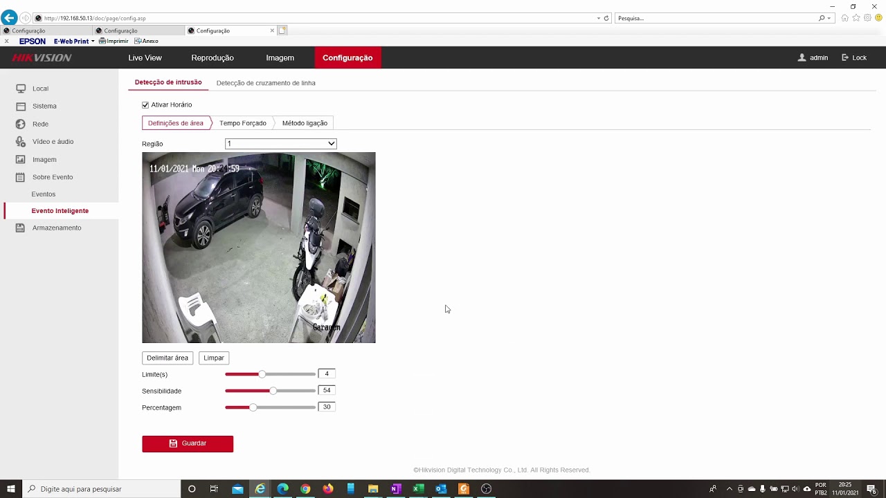Click the Anexo toolbar icon
The height and width of the screenshot is (498, 886).
click(x=138, y=41)
